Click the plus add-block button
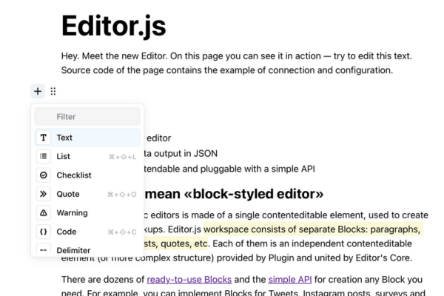 [x=38, y=91]
